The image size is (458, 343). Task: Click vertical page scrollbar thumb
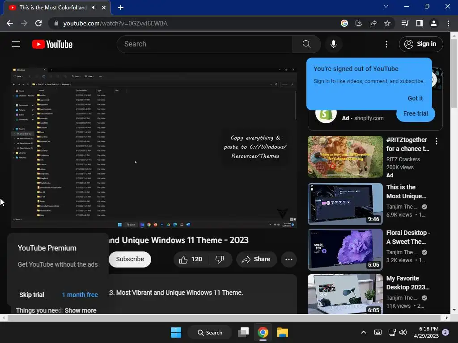point(454,73)
